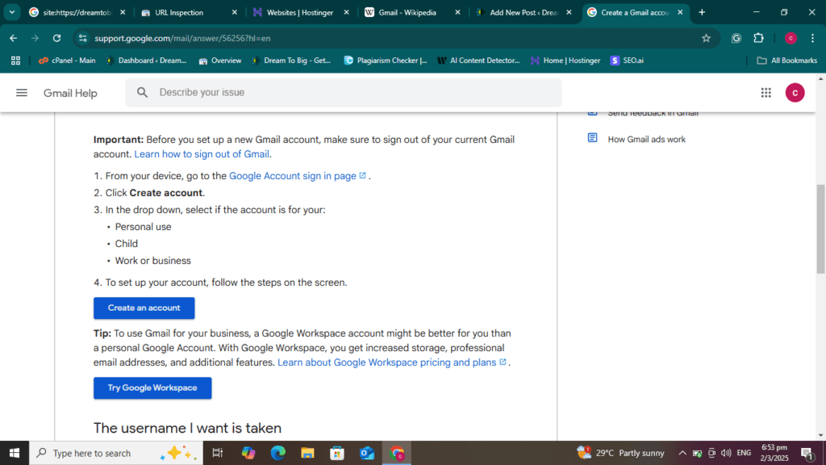
Task: Click the search magnifier icon
Action: click(x=142, y=92)
